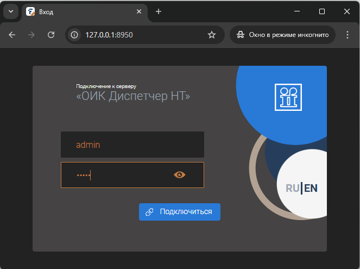Show password with the eye icon
The width and height of the screenshot is (360, 269).
click(179, 174)
